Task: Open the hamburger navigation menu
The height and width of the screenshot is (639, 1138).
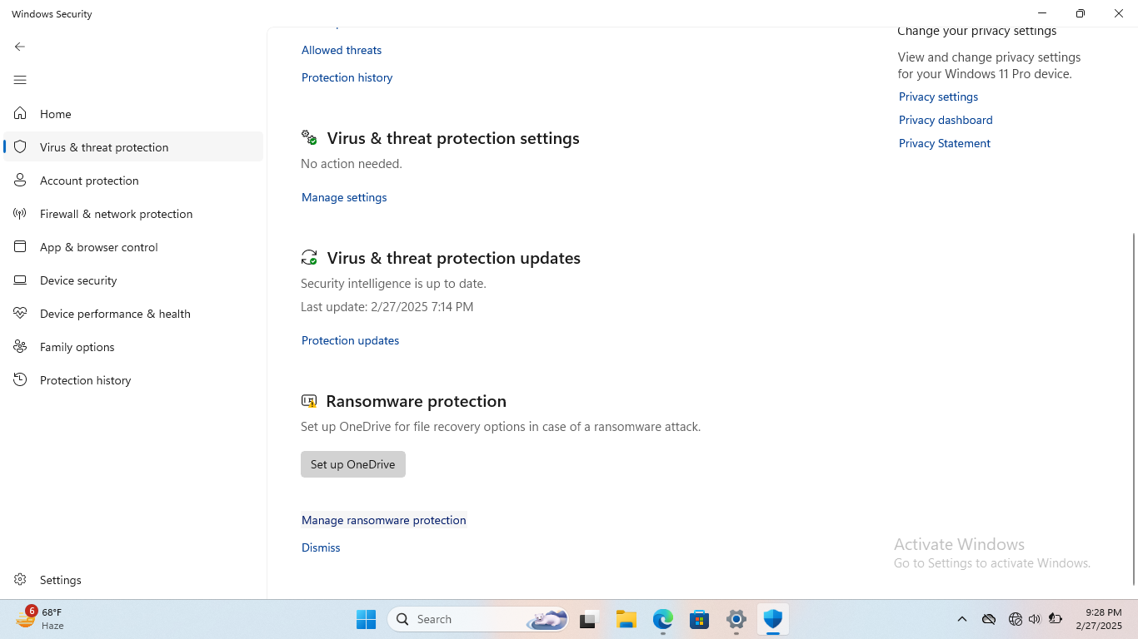Action: point(20,80)
